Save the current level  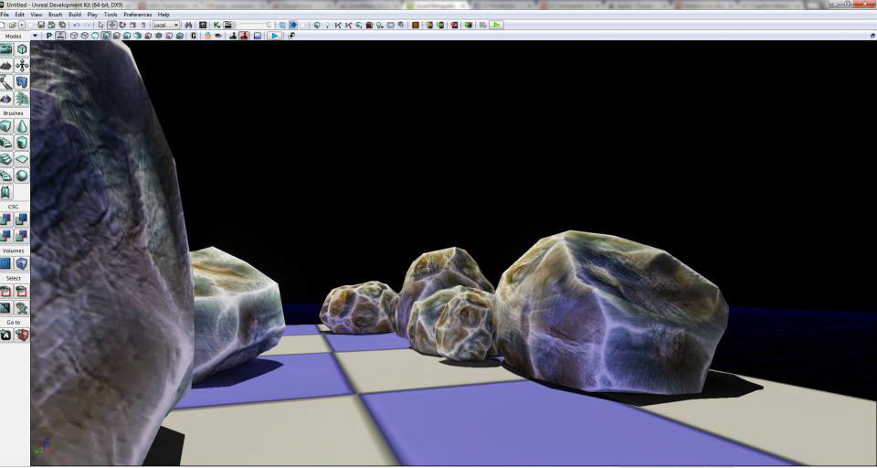[x=41, y=26]
